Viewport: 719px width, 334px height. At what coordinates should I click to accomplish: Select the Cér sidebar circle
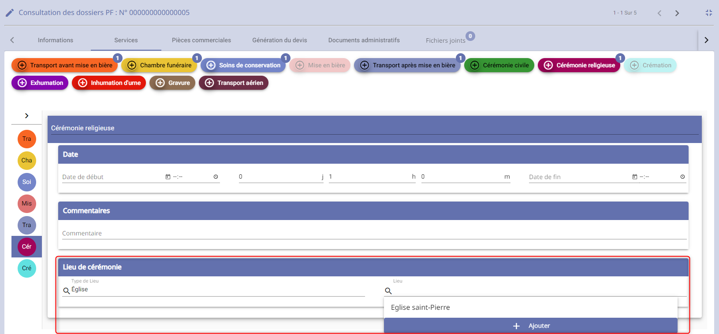27,247
